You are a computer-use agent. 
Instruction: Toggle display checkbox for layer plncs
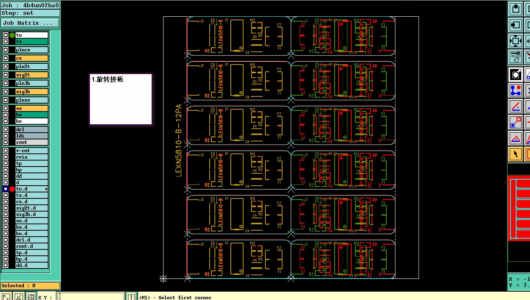6,50
